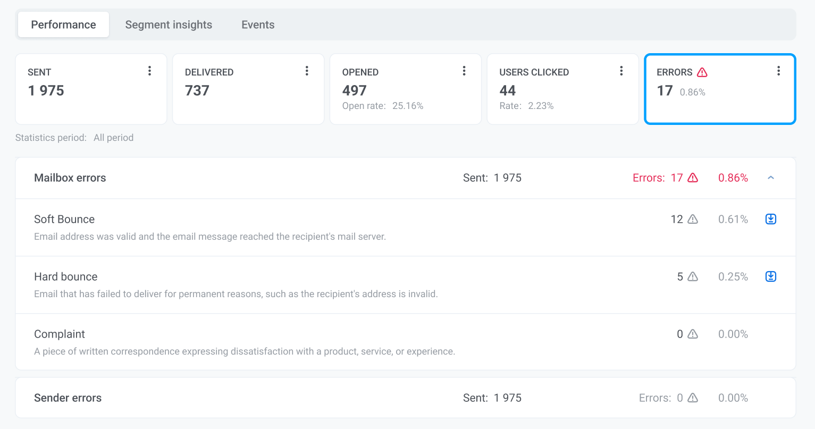Open the USERS CLICKED card options menu
The width and height of the screenshot is (815, 429).
coord(621,71)
